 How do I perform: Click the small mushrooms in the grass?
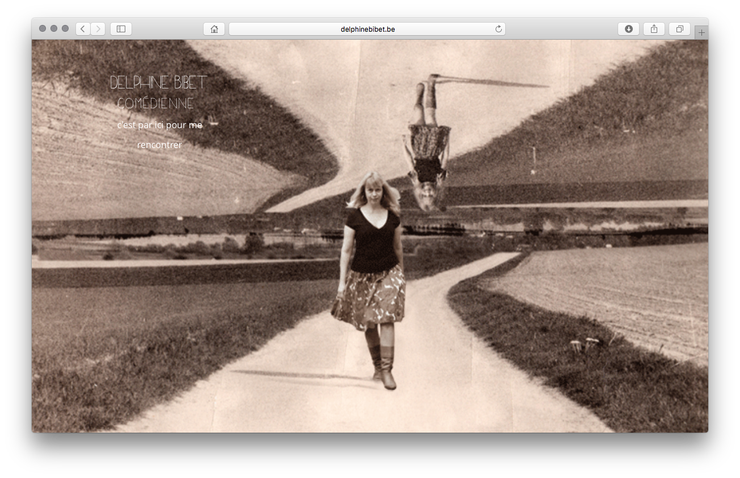pyautogui.click(x=584, y=344)
